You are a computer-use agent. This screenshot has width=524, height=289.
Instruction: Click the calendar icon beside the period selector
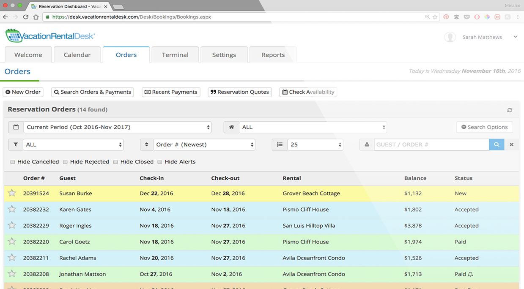coord(16,127)
